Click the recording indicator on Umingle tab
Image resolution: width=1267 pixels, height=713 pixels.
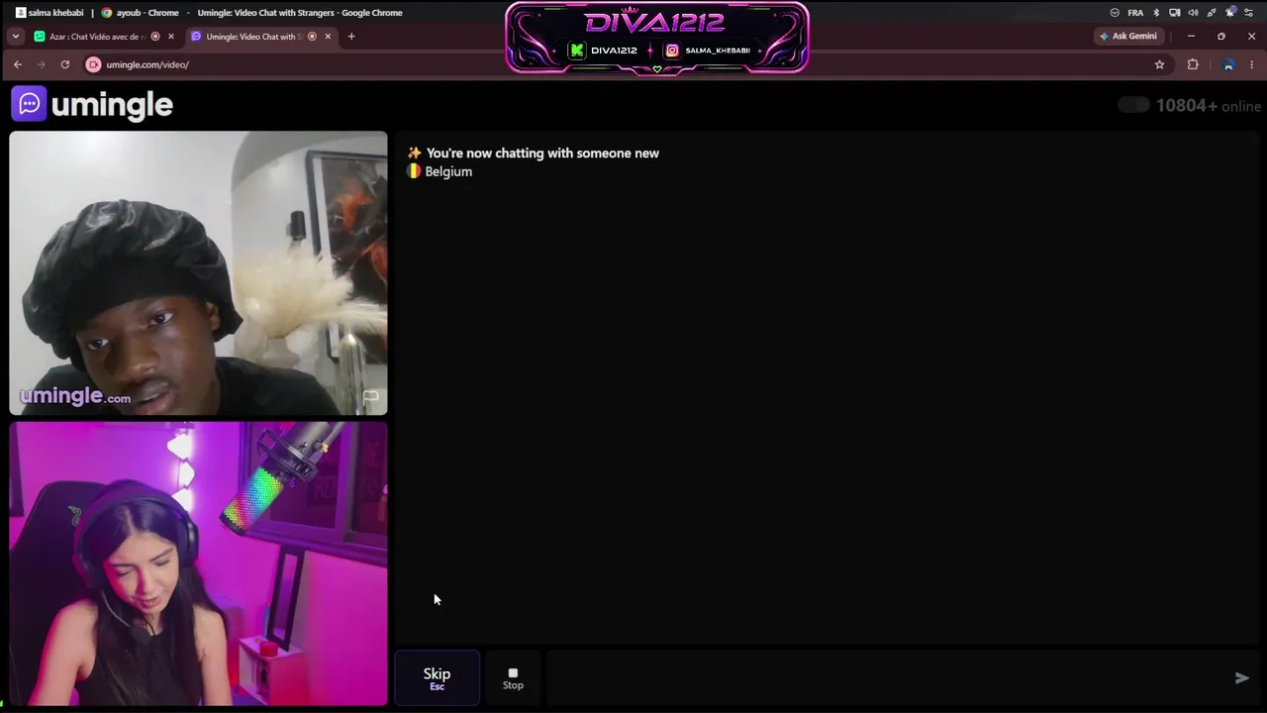(x=312, y=37)
